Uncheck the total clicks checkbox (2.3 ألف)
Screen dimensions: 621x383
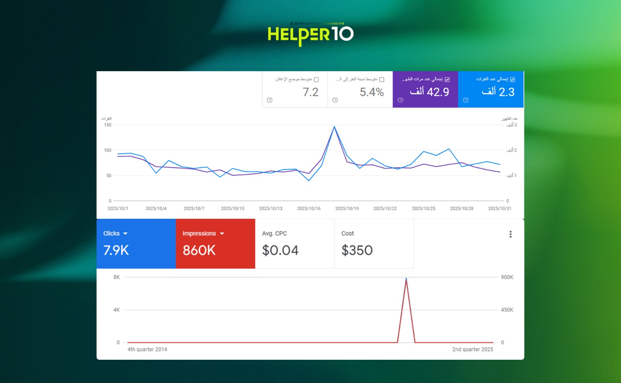[512, 79]
